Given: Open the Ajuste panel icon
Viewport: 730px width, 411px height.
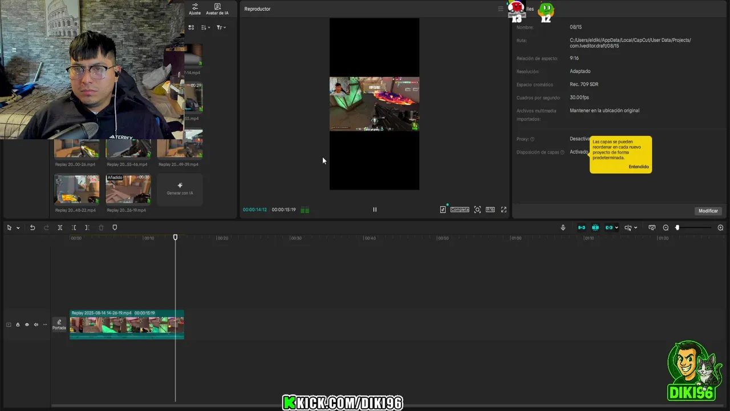Looking at the screenshot, I should pos(195,9).
